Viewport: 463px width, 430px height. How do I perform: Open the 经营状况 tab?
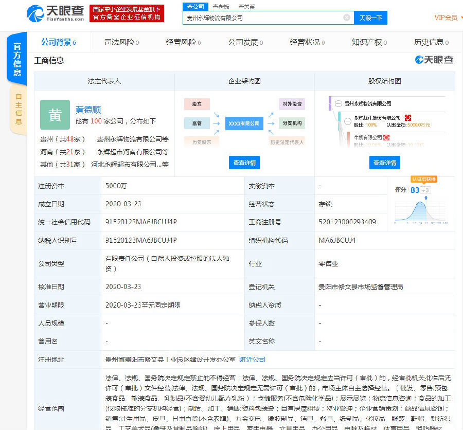point(308,42)
